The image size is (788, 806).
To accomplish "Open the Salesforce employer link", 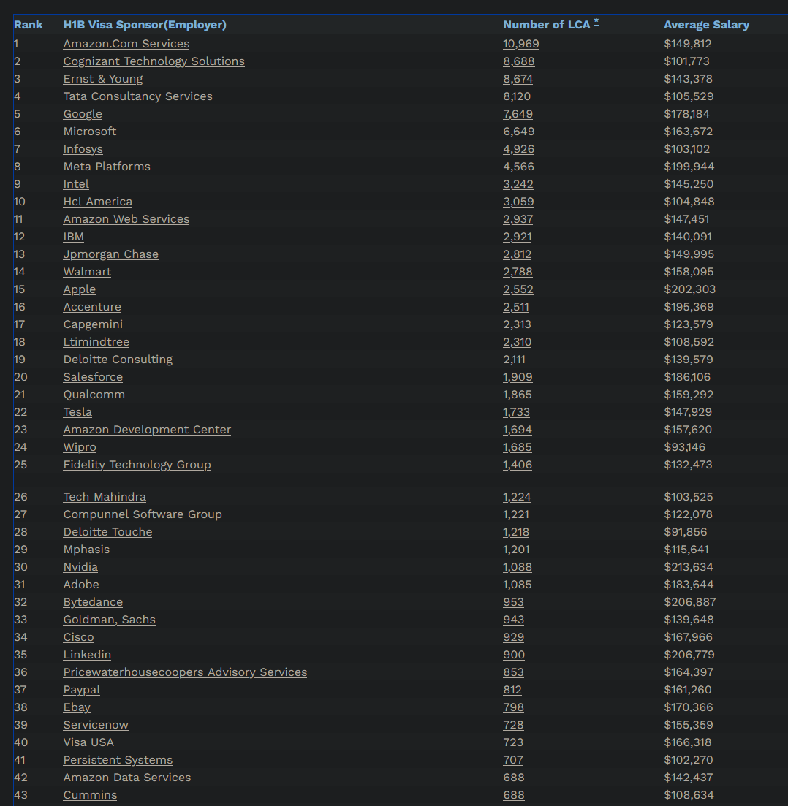I will tap(93, 377).
